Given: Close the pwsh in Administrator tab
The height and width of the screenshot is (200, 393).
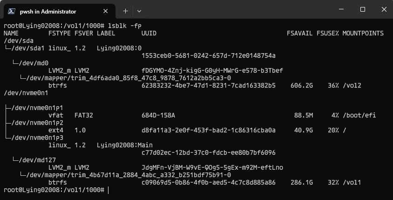Looking at the screenshot, I should click(x=106, y=11).
